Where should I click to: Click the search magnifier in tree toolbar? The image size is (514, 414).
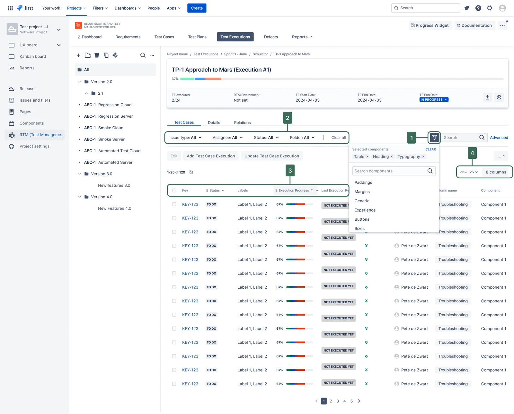click(x=143, y=55)
